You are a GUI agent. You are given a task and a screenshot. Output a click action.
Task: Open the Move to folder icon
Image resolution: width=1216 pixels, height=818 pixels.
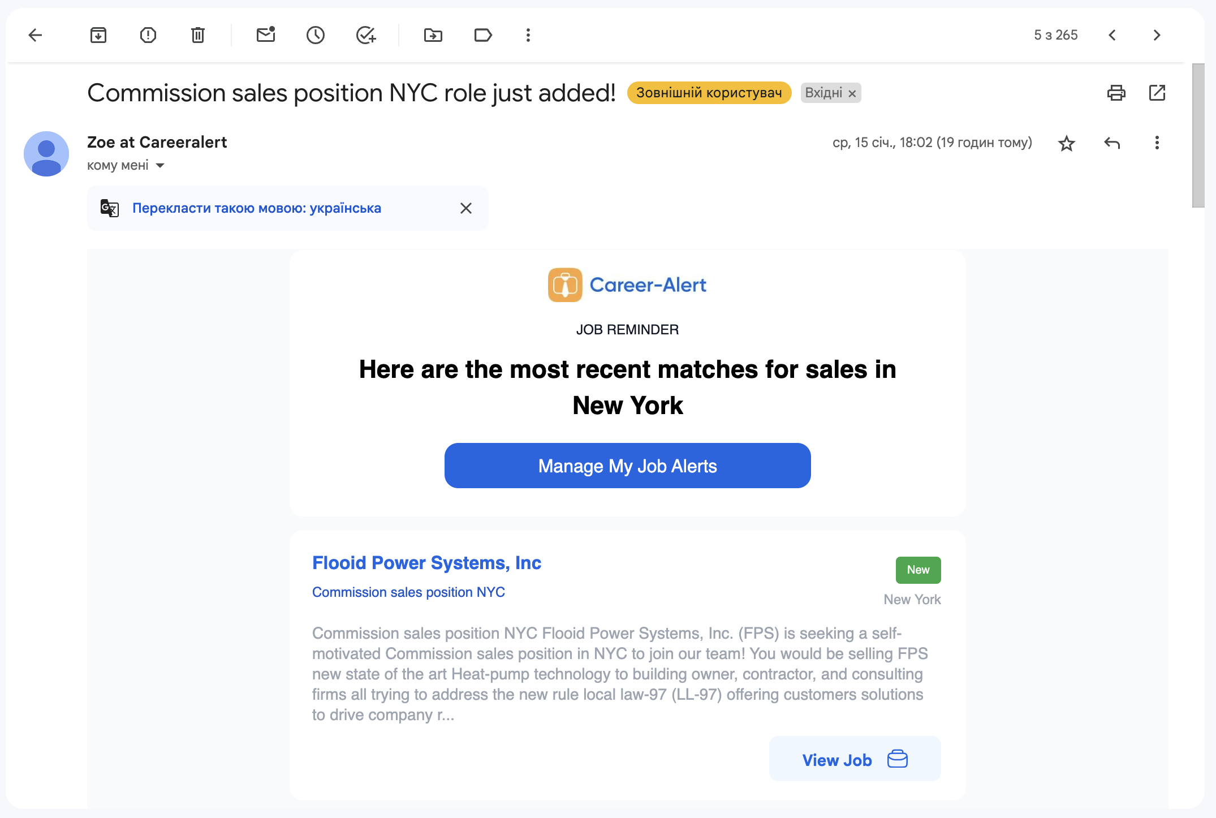pos(433,35)
